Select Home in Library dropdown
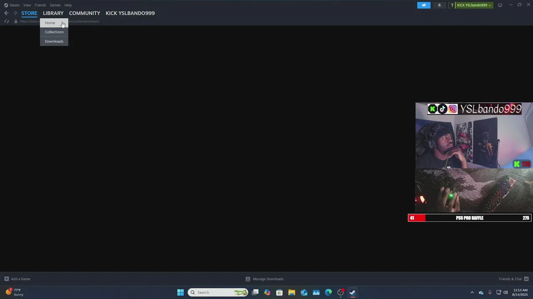The height and width of the screenshot is (299, 533). 54,23
